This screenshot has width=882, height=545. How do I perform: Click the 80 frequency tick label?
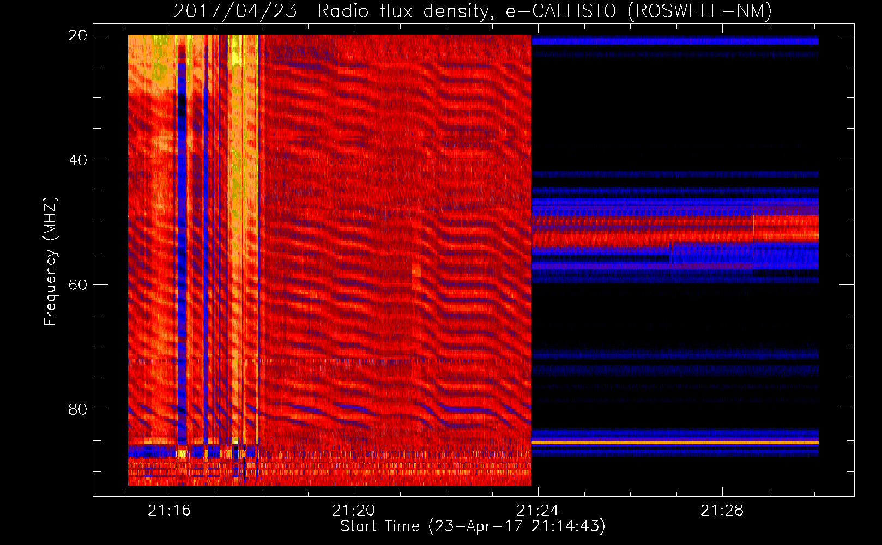78,409
